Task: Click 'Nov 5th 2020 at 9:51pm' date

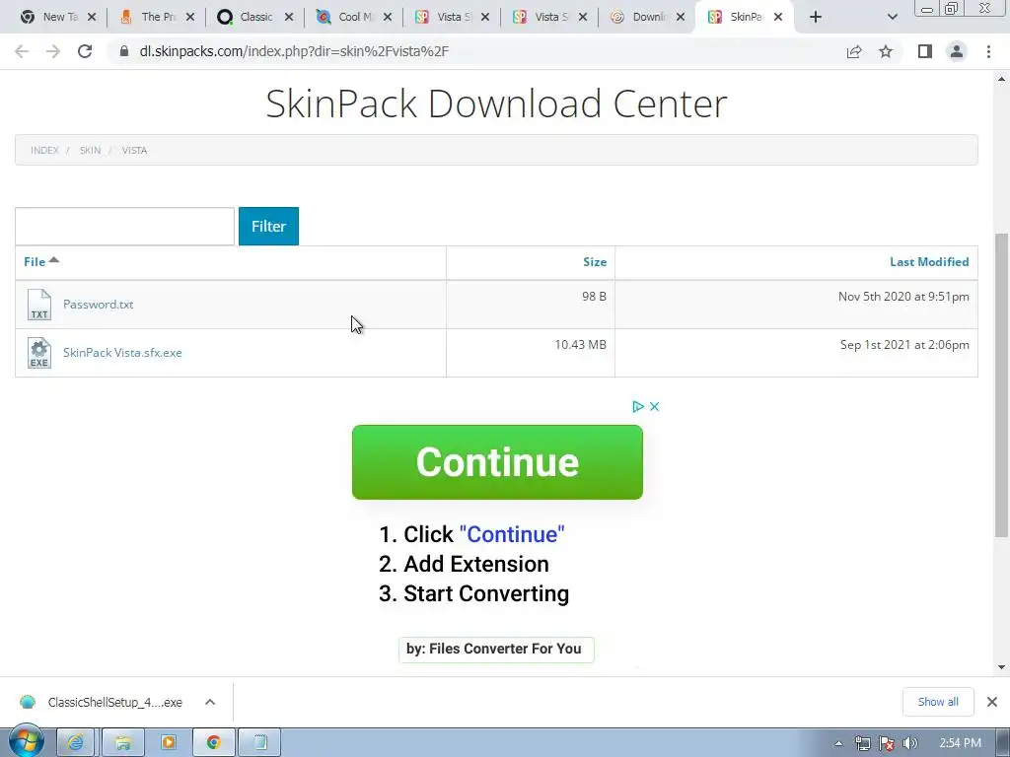Action: 903,297
